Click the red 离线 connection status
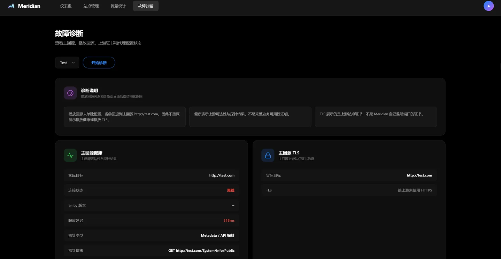This screenshot has height=259, width=501. point(231,191)
